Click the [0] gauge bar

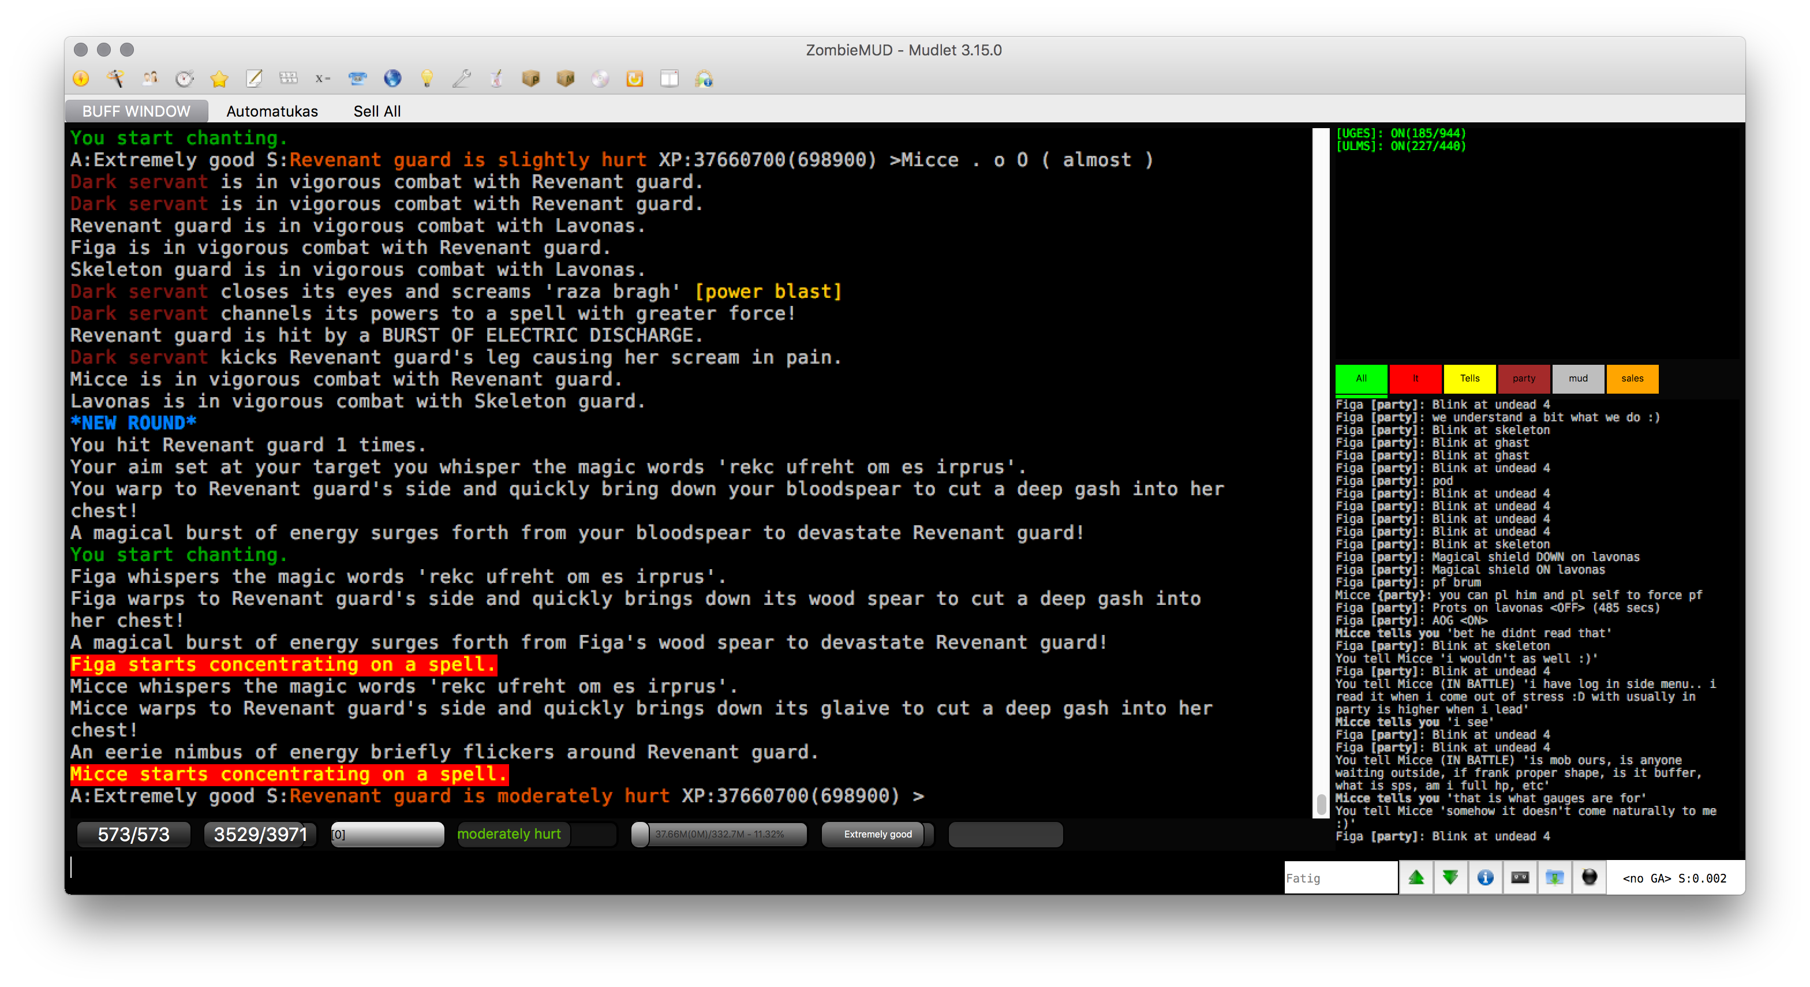[x=387, y=835]
